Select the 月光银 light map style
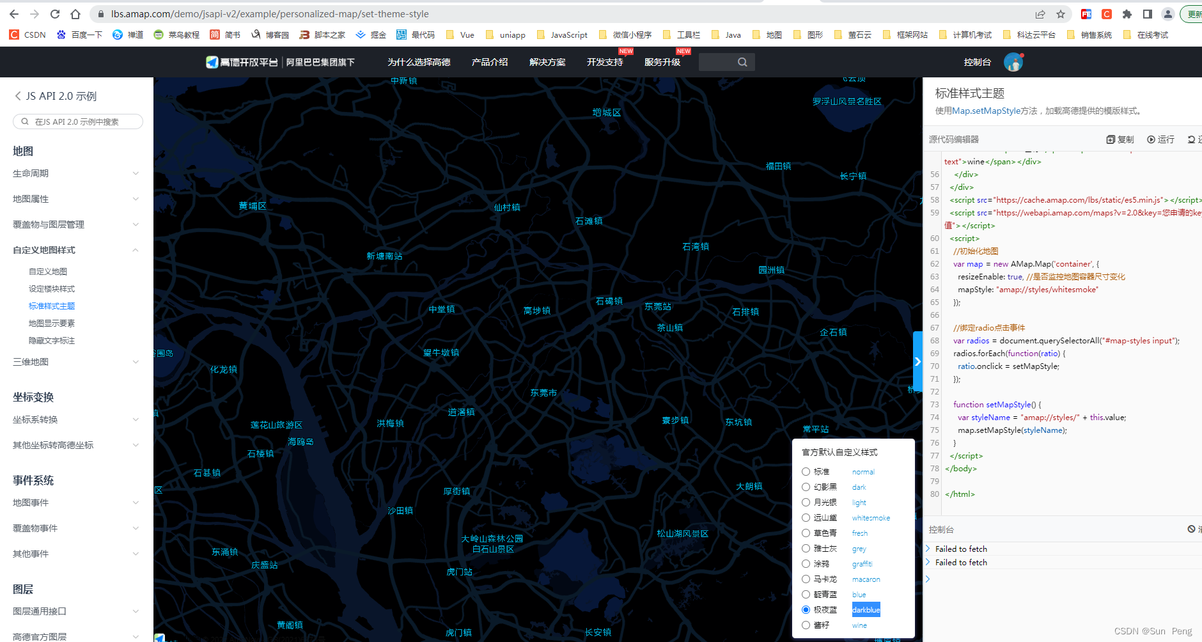This screenshot has height=642, width=1202. (806, 502)
